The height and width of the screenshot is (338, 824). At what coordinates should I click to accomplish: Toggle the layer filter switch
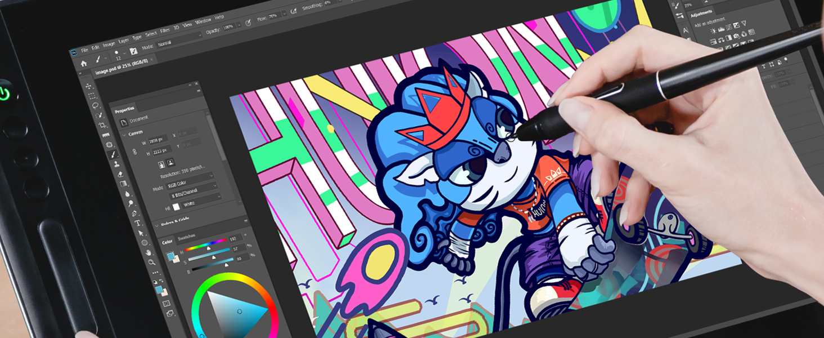(786, 60)
